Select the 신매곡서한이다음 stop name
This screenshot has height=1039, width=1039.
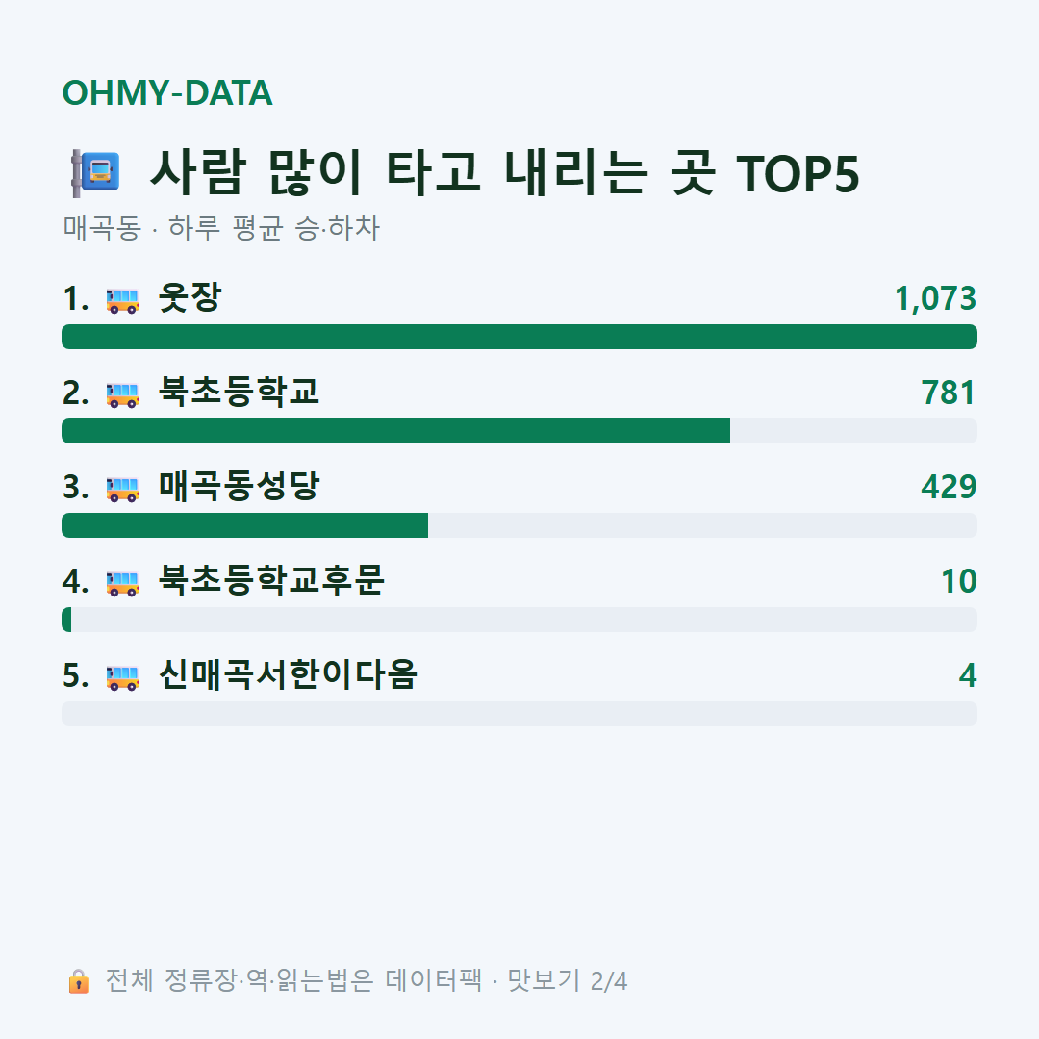tap(288, 674)
